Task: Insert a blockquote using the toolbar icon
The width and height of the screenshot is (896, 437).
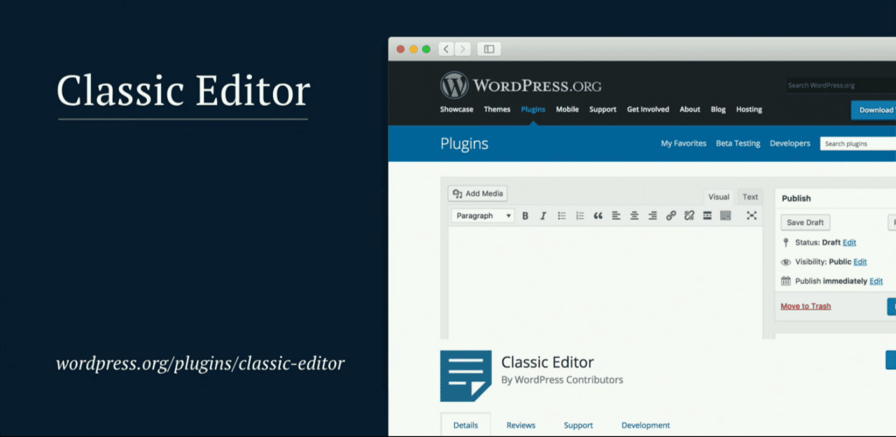Action: (598, 215)
